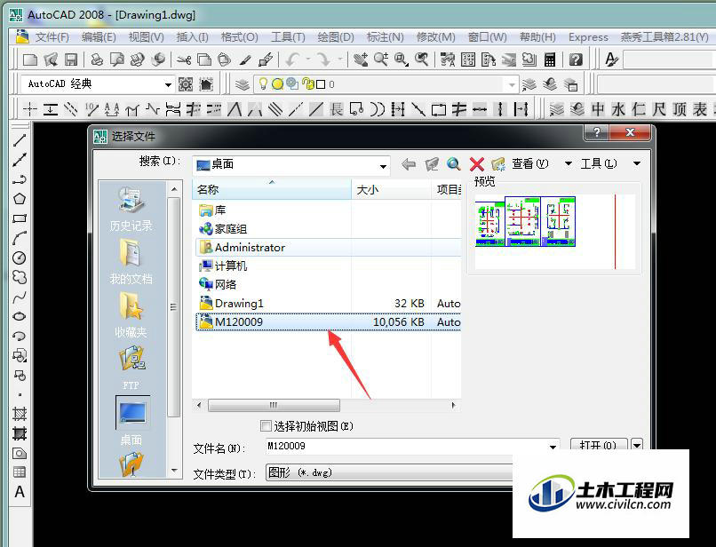Click the Workspace settings gear icon
This screenshot has width=716, height=547.
pyautogui.click(x=186, y=84)
